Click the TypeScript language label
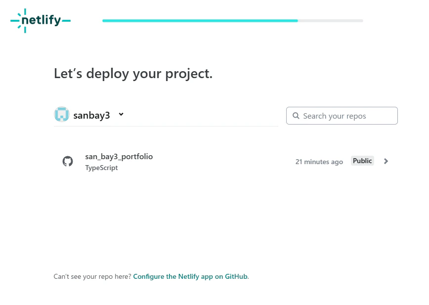This screenshot has height=305, width=429. click(101, 168)
